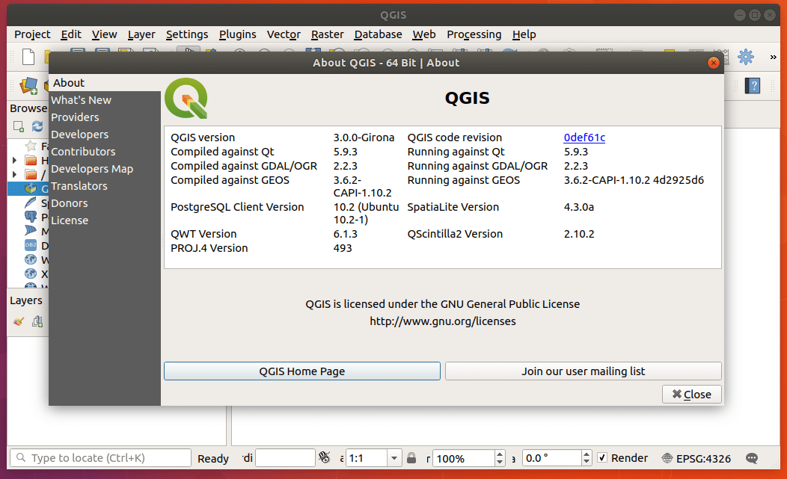787x479 pixels.
Task: Click the '3.0.0-Girona' version text
Action: click(364, 137)
